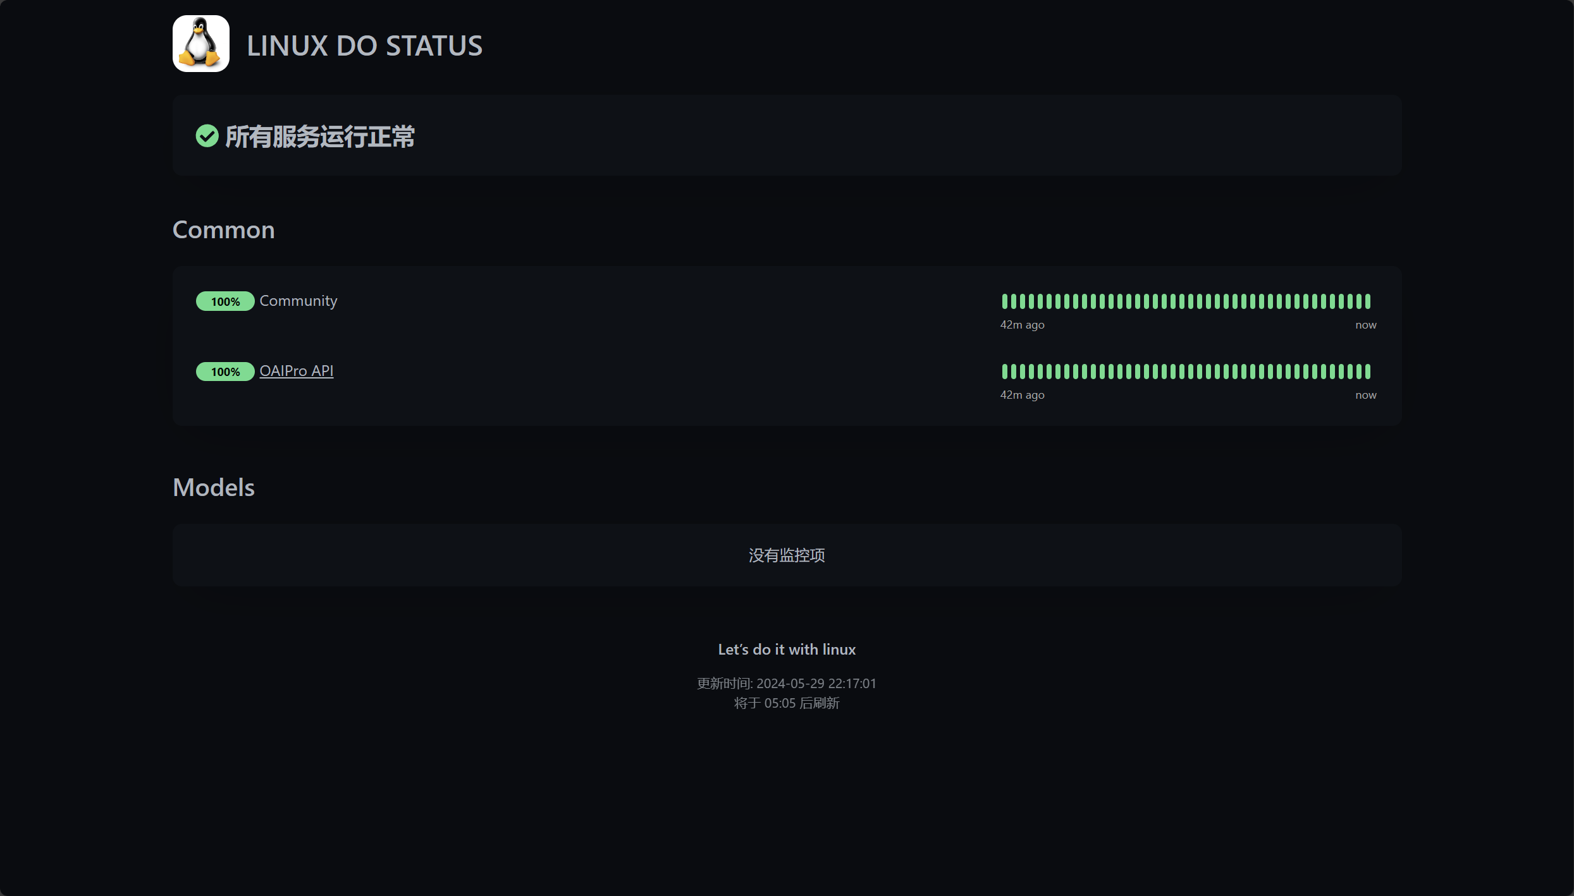Click the Linux penguin logo
Image resolution: width=1574 pixels, height=896 pixels.
[201, 44]
